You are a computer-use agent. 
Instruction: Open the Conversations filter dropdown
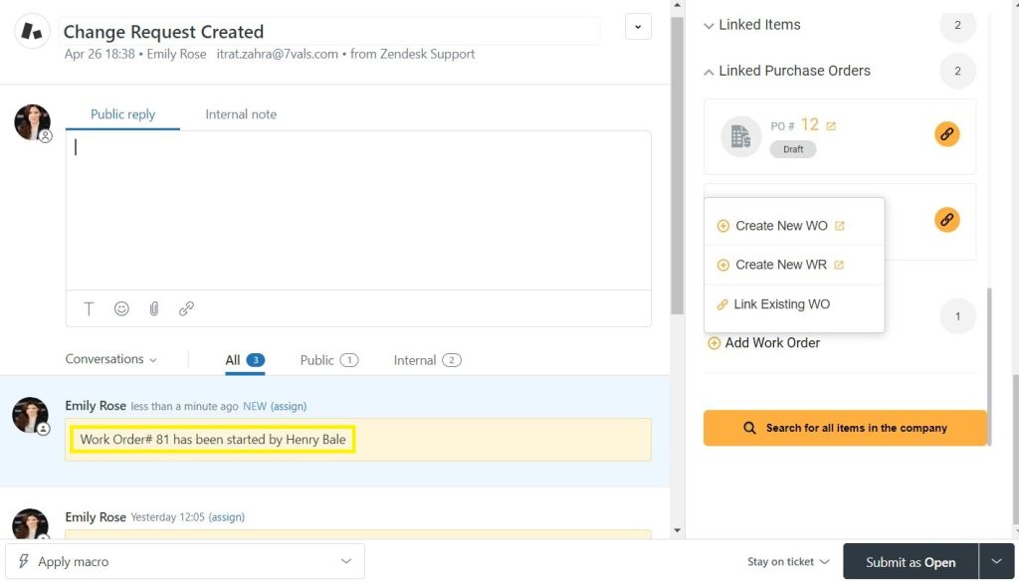tap(111, 359)
